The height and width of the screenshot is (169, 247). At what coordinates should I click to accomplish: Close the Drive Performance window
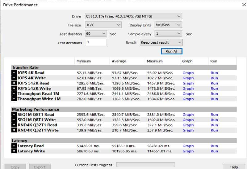(x=244, y=5)
